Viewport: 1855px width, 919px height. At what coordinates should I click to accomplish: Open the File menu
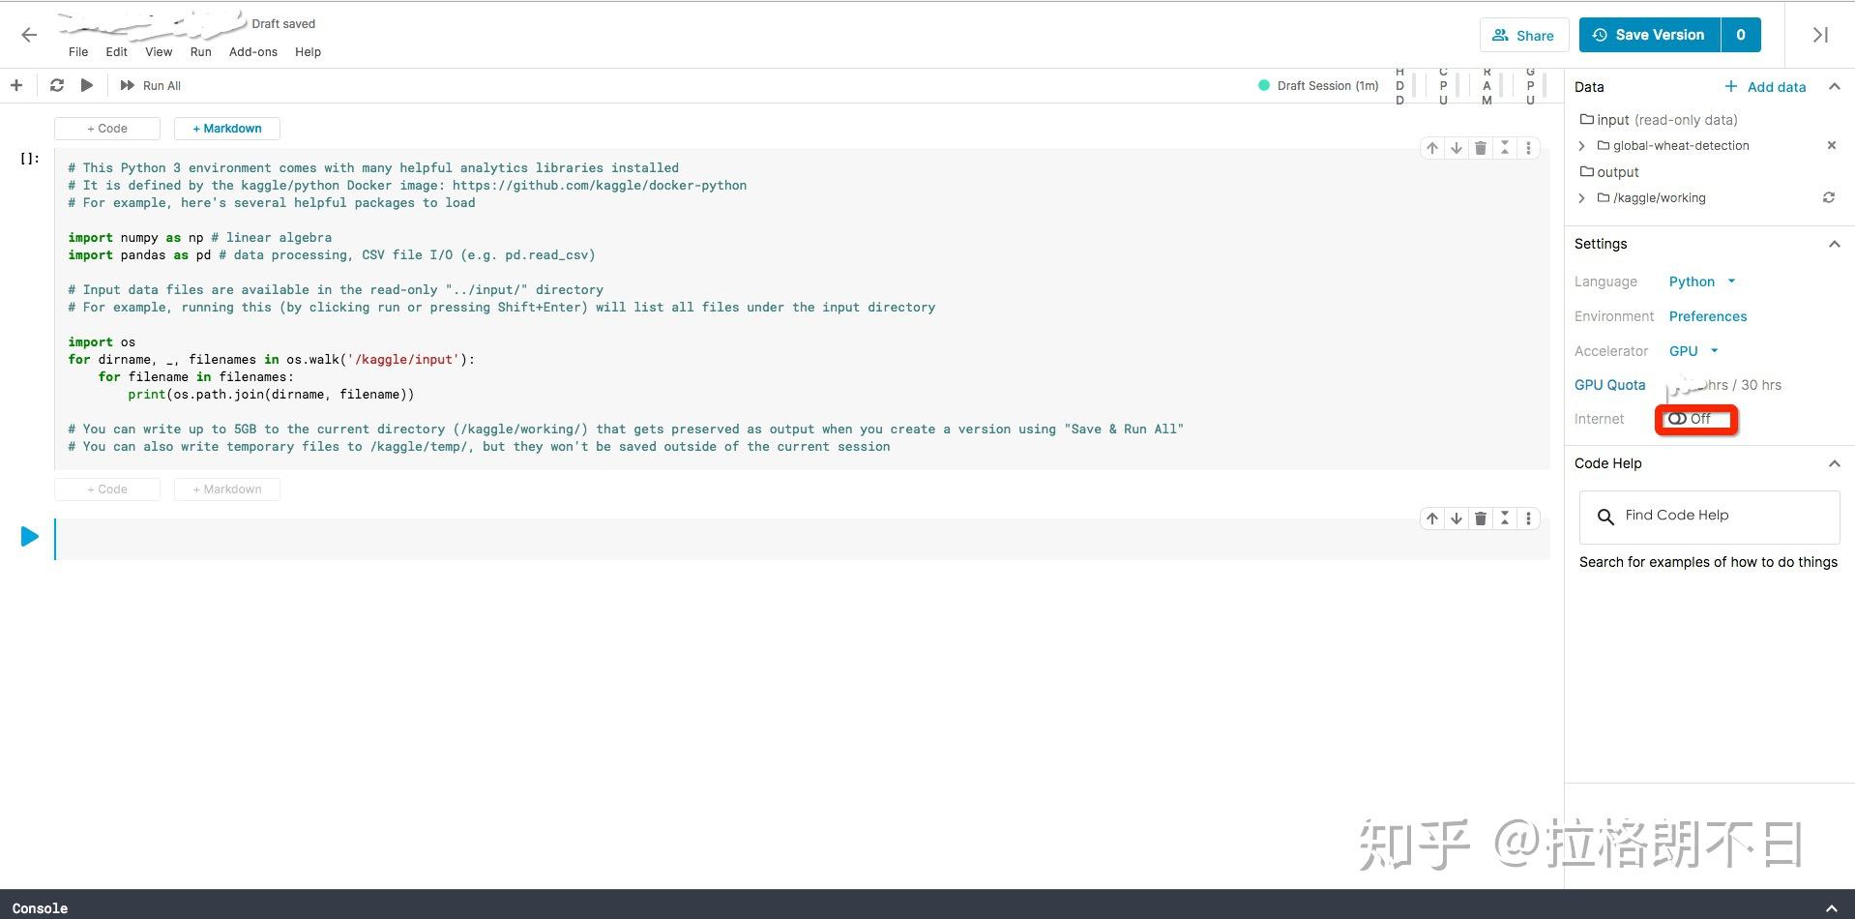tap(77, 52)
